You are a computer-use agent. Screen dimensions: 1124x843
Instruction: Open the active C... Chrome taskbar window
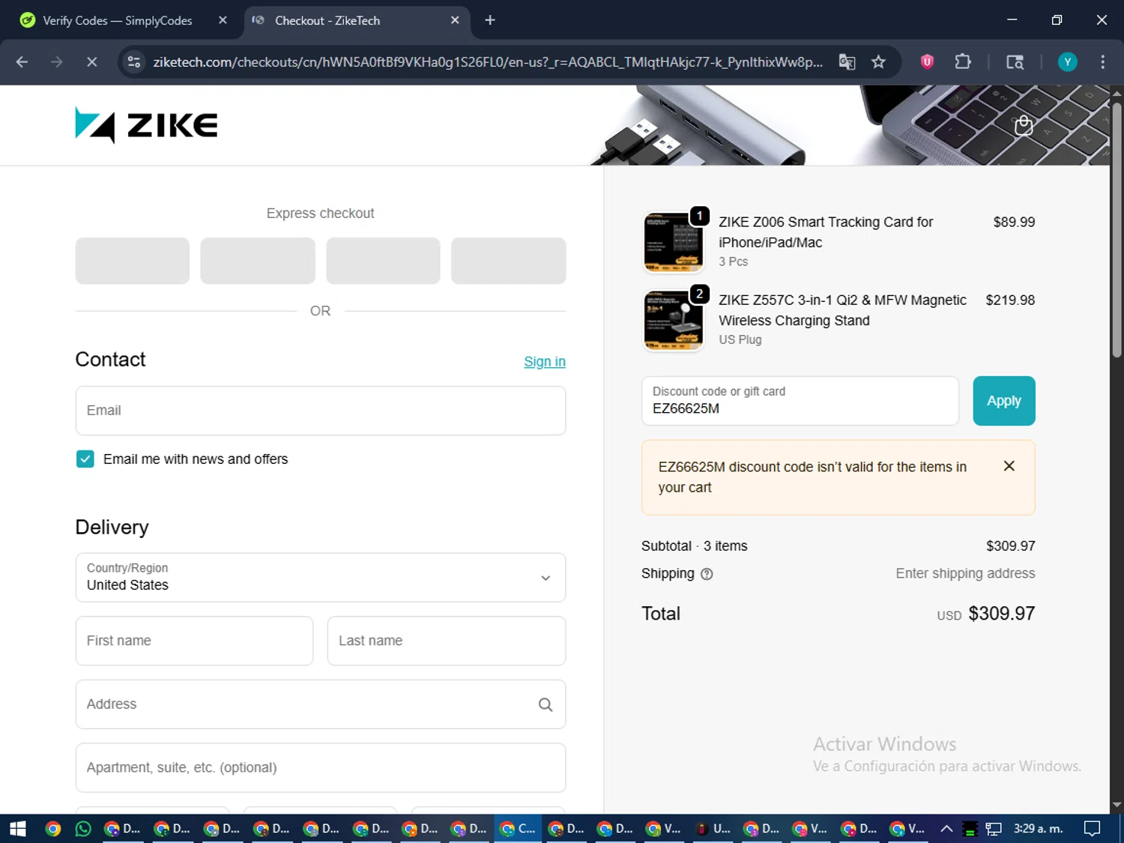pos(518,829)
